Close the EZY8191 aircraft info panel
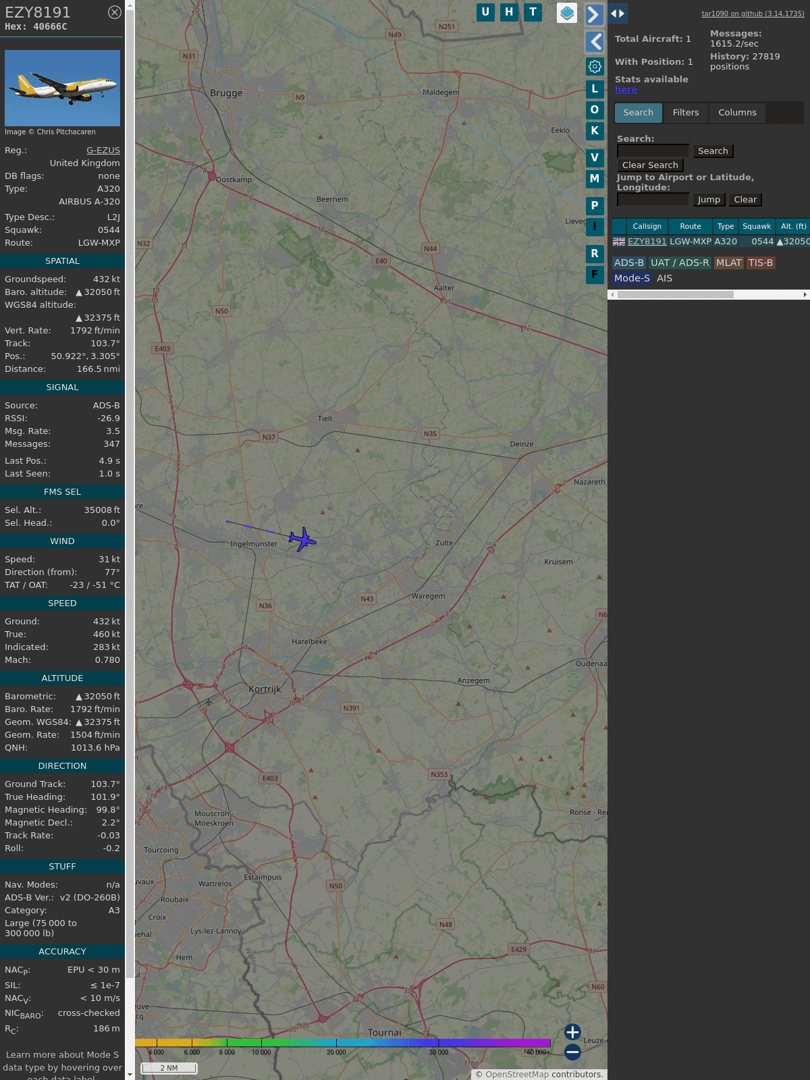Viewport: 810px width, 1080px height. pos(115,12)
